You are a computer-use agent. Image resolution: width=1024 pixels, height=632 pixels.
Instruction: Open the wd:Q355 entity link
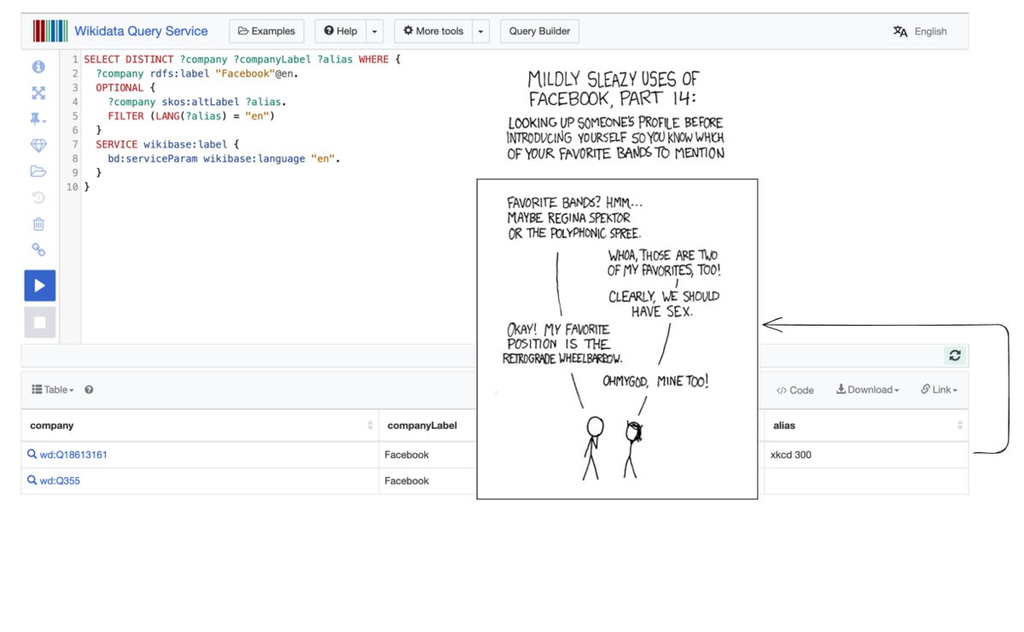click(x=60, y=481)
